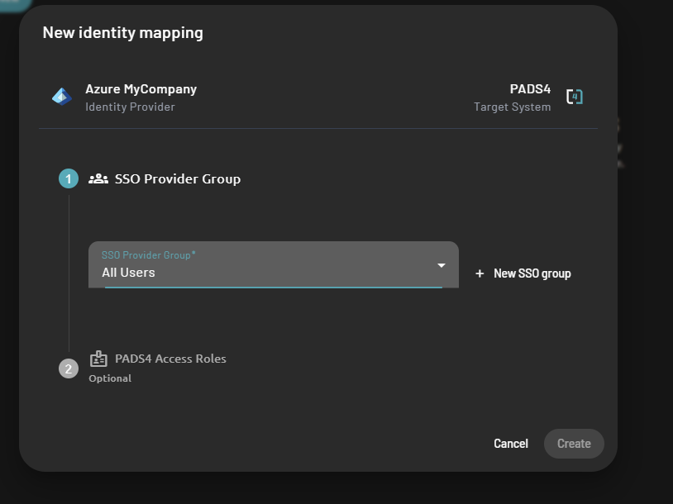Click the people icon beside SSO Provider Group
The height and width of the screenshot is (504, 673).
[98, 178]
